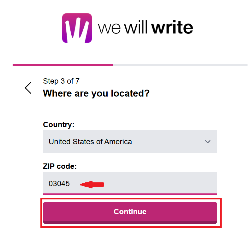The image size is (251, 248).
Task: Click empty area right of ZIP arrow
Action: click(158, 184)
